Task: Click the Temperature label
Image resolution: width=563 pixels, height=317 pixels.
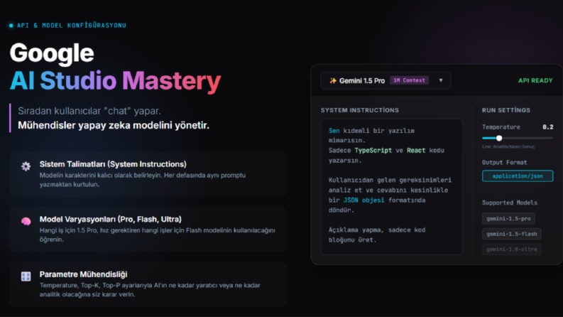Action: click(501, 127)
